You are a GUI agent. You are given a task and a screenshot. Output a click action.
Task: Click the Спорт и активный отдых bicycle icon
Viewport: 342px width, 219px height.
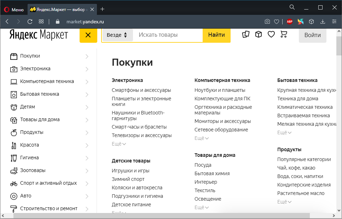tap(14, 183)
